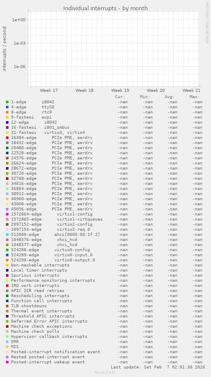The image size is (211, 377).
Task: Click the blue swatch beside 4-edge ttyS0
Action: tap(7, 107)
